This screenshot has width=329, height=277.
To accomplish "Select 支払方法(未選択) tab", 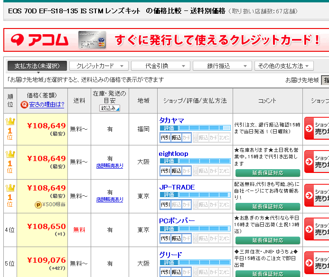I will 37,66.
